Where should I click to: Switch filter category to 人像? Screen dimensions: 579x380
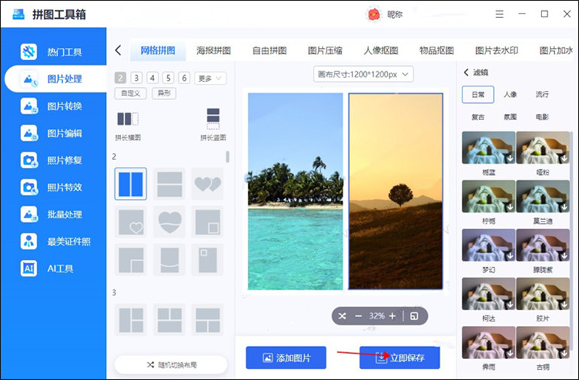pos(510,95)
